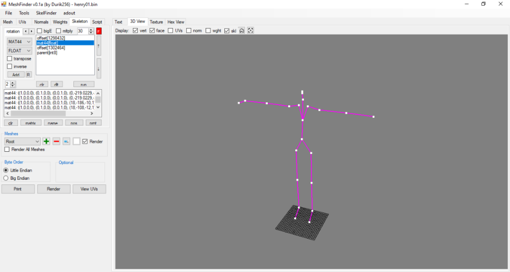Image resolution: width=510 pixels, height=272 pixels.
Task: Select the Big Endian radio button
Action: point(6,178)
